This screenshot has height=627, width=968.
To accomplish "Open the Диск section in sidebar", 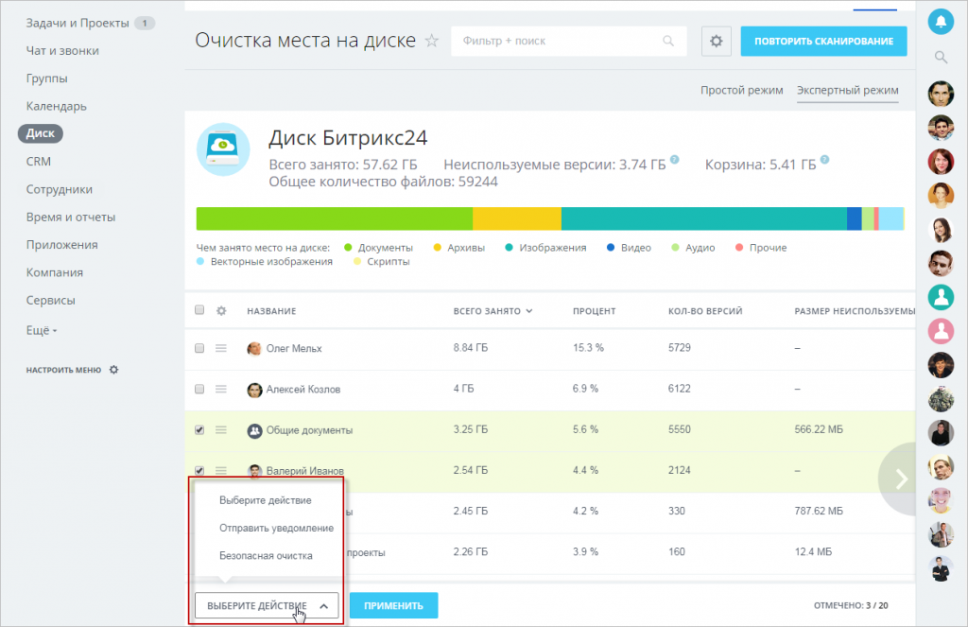I will coord(41,133).
